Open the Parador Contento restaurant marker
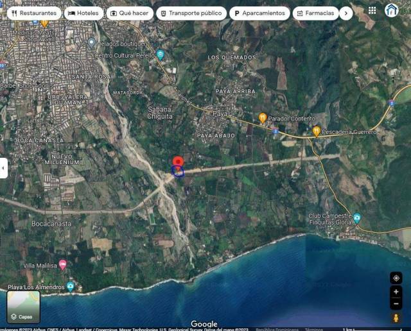The width and height of the screenshot is (411, 331). click(263, 118)
